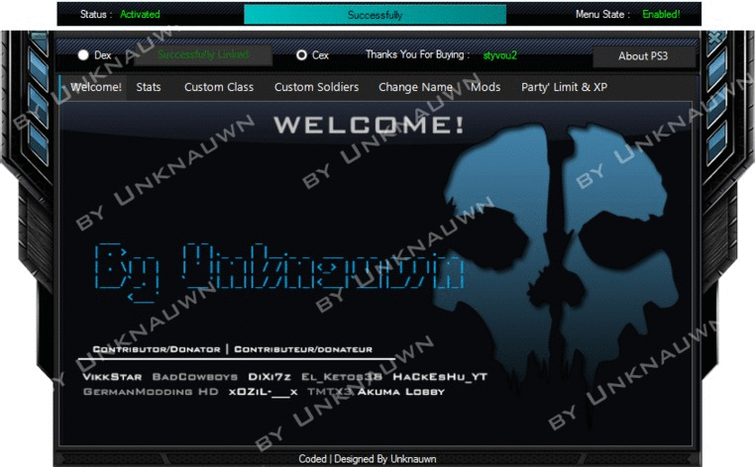Click the Coded | Designed By Unknauwn footer
This screenshot has width=755, height=467.
tap(368, 459)
